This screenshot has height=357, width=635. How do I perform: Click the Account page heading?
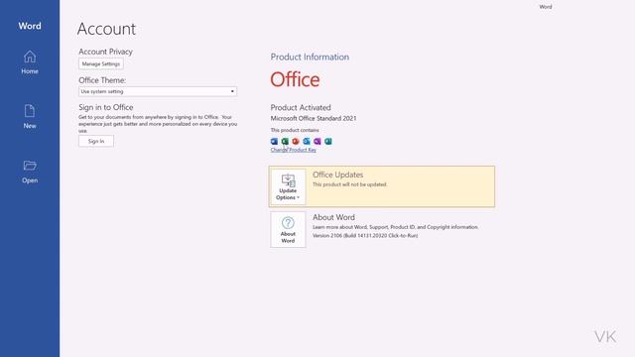106,29
